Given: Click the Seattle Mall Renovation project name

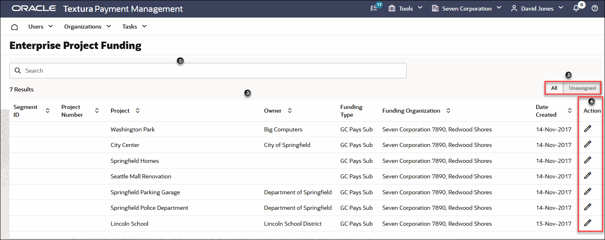Looking at the screenshot, I should (141, 176).
